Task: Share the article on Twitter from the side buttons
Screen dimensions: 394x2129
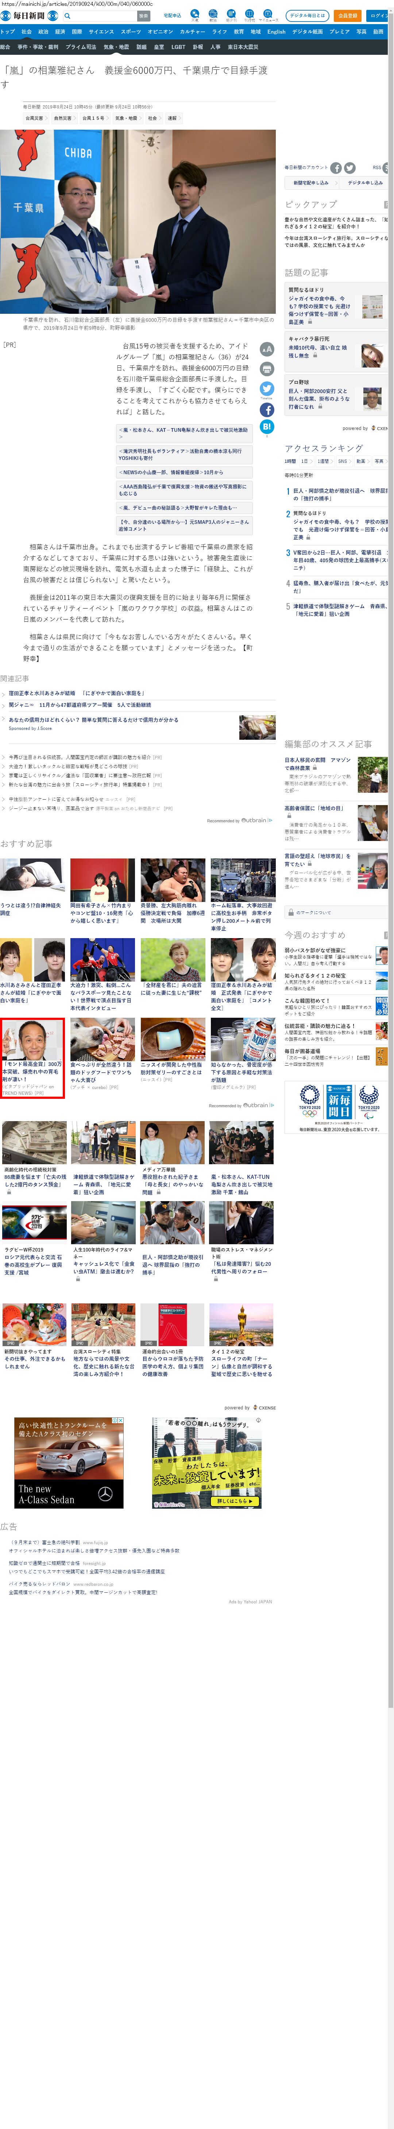Action: click(x=267, y=388)
